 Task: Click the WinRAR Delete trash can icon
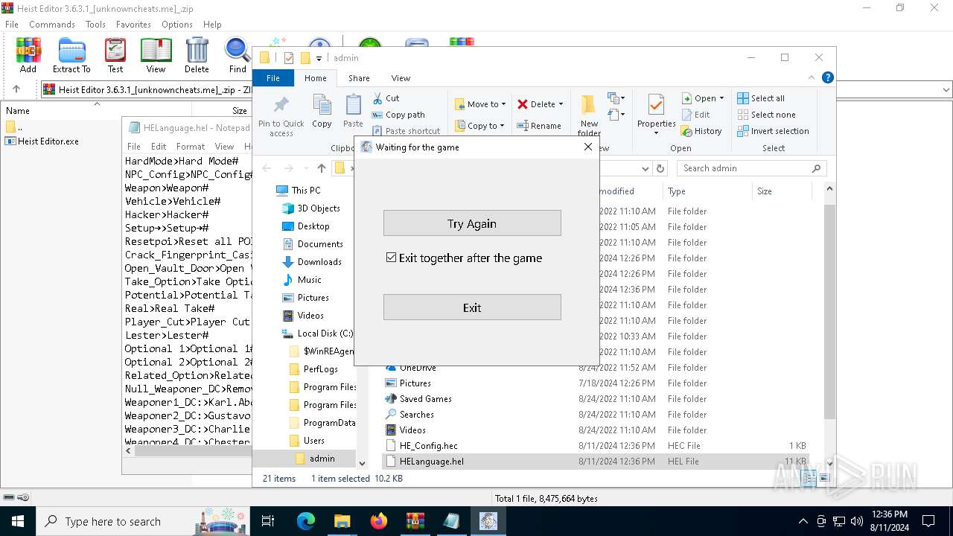point(197,56)
